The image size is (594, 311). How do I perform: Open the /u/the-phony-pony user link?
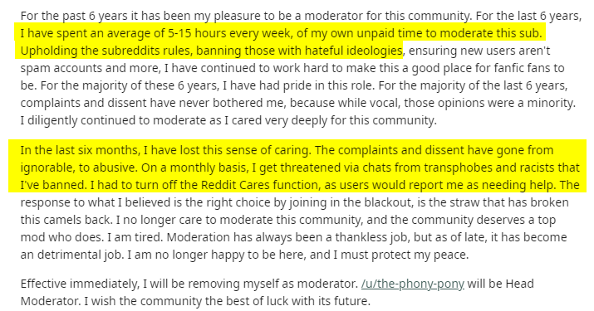pos(413,284)
